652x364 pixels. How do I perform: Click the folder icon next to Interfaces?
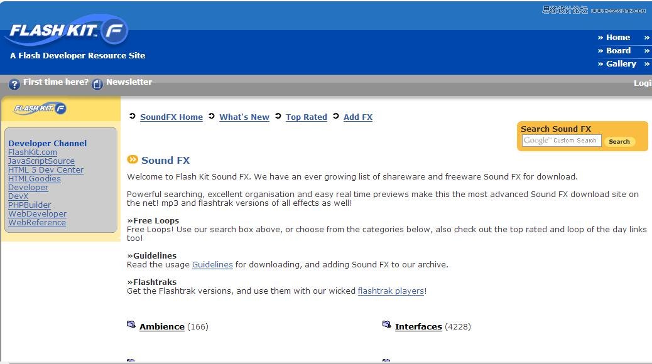point(387,324)
